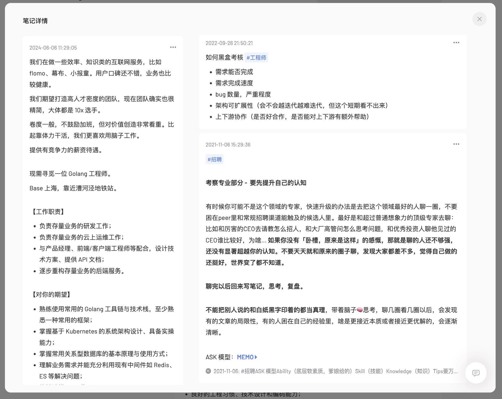Open the feedback chat bubble button
502x399 pixels.
[x=476, y=373]
